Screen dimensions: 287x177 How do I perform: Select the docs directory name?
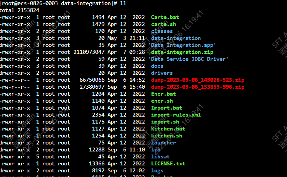pos(157,66)
